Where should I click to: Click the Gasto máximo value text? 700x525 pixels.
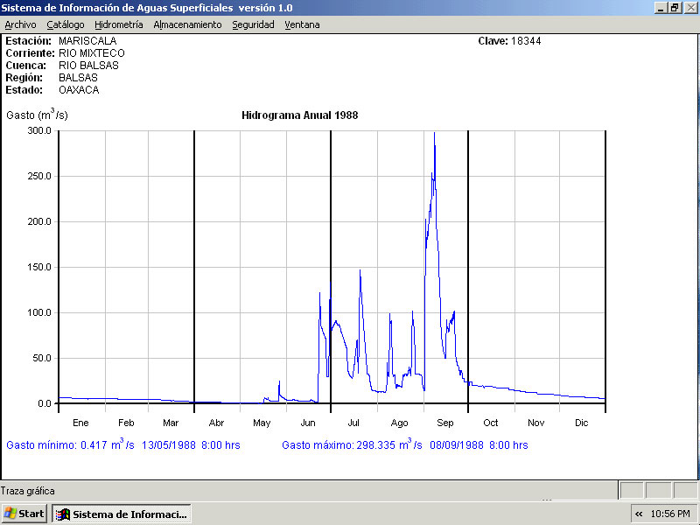404,445
